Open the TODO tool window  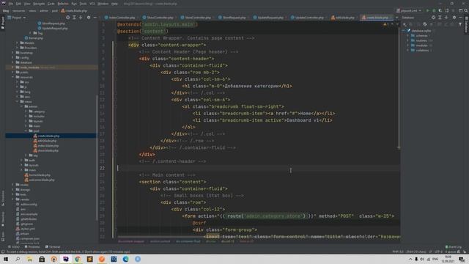click(13, 247)
